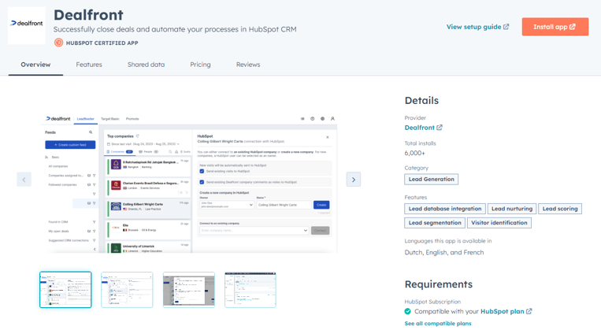Image resolution: width=601 pixels, height=334 pixels.
Task: Click the '6,000+' total installs value
Action: click(x=415, y=153)
